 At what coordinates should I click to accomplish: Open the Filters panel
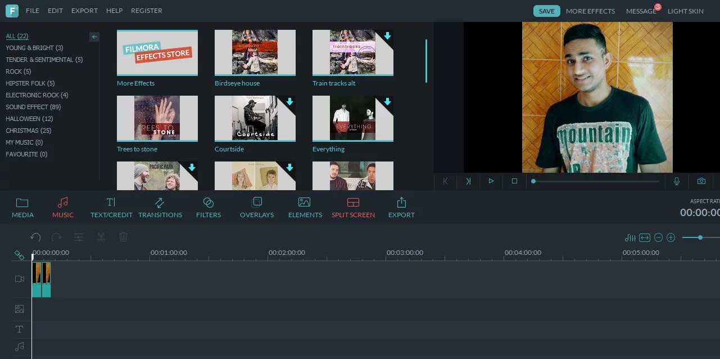208,207
